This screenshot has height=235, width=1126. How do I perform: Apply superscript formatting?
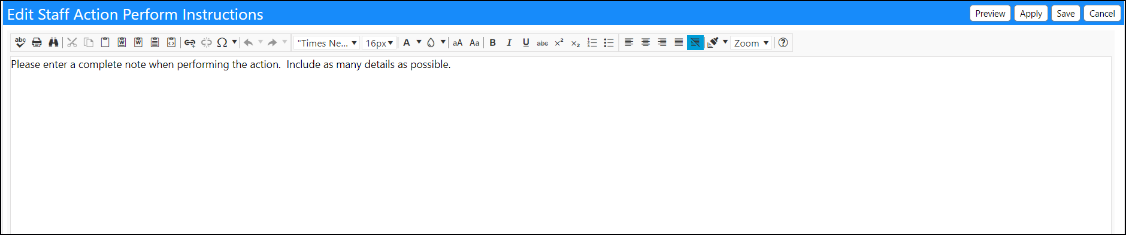tap(559, 42)
